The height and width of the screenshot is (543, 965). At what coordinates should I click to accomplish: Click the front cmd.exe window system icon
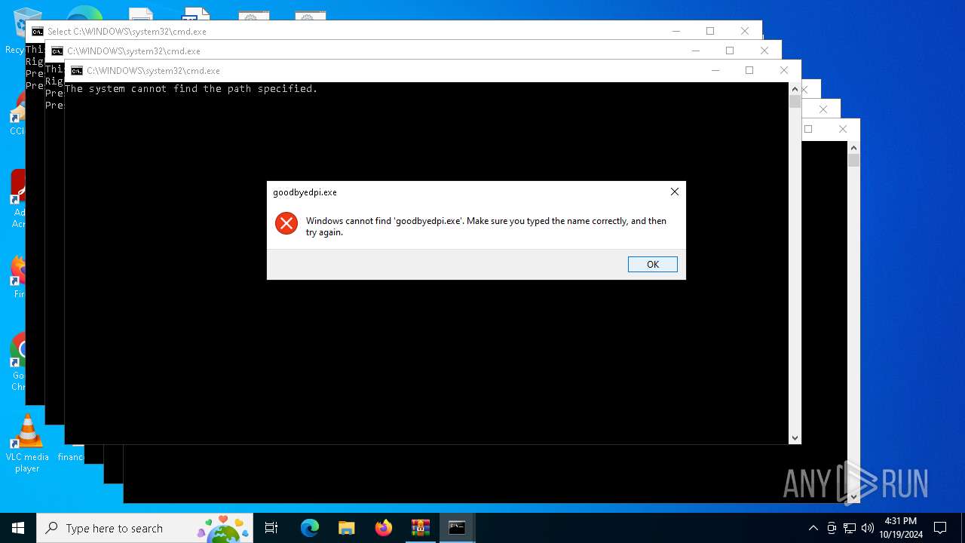click(x=77, y=71)
